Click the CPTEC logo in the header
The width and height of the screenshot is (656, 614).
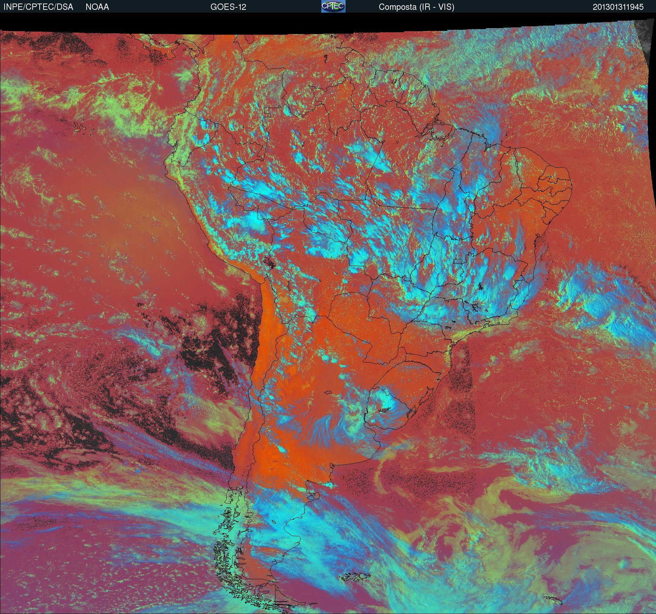point(333,6)
